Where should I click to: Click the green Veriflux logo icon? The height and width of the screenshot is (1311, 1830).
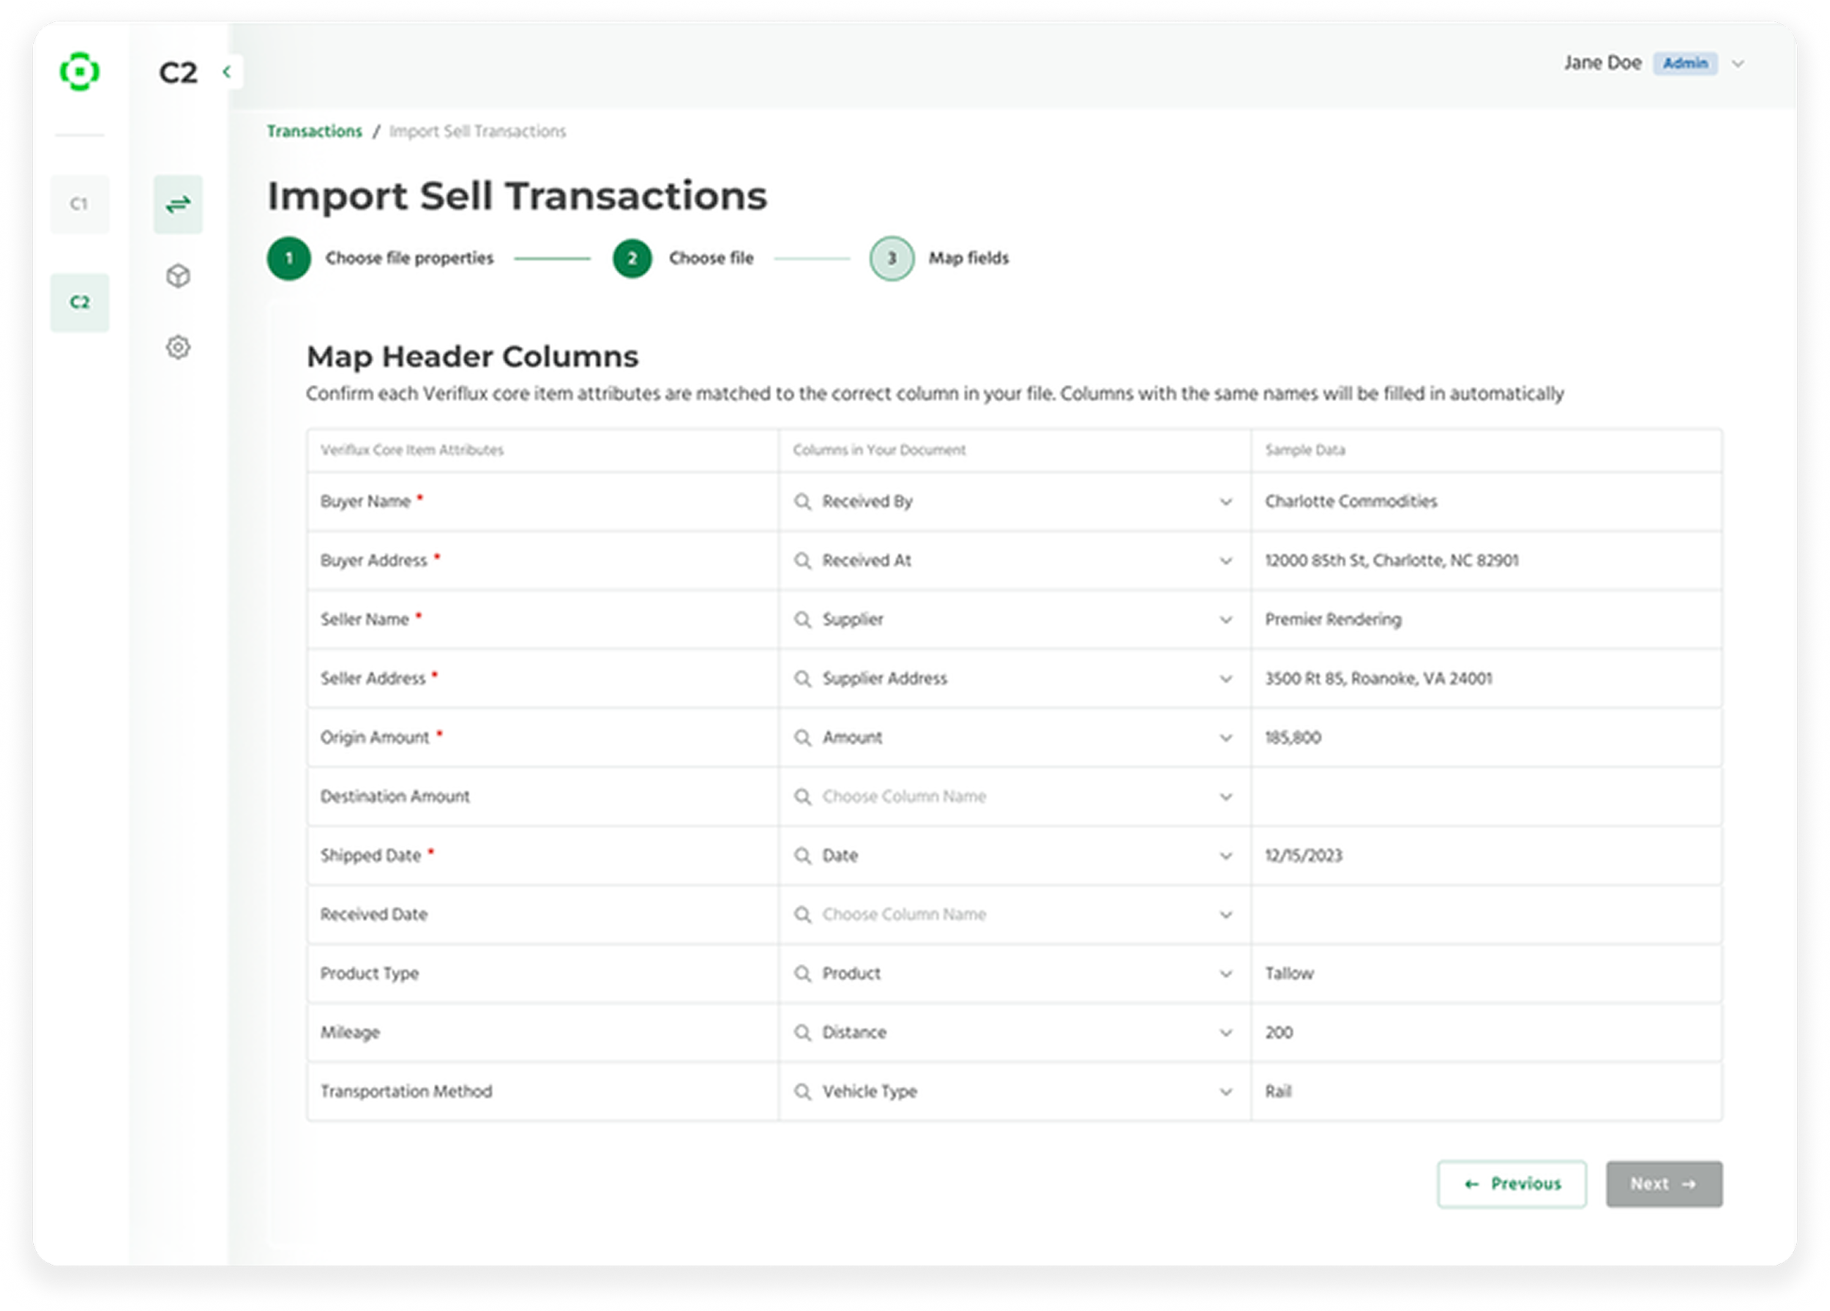(x=79, y=72)
